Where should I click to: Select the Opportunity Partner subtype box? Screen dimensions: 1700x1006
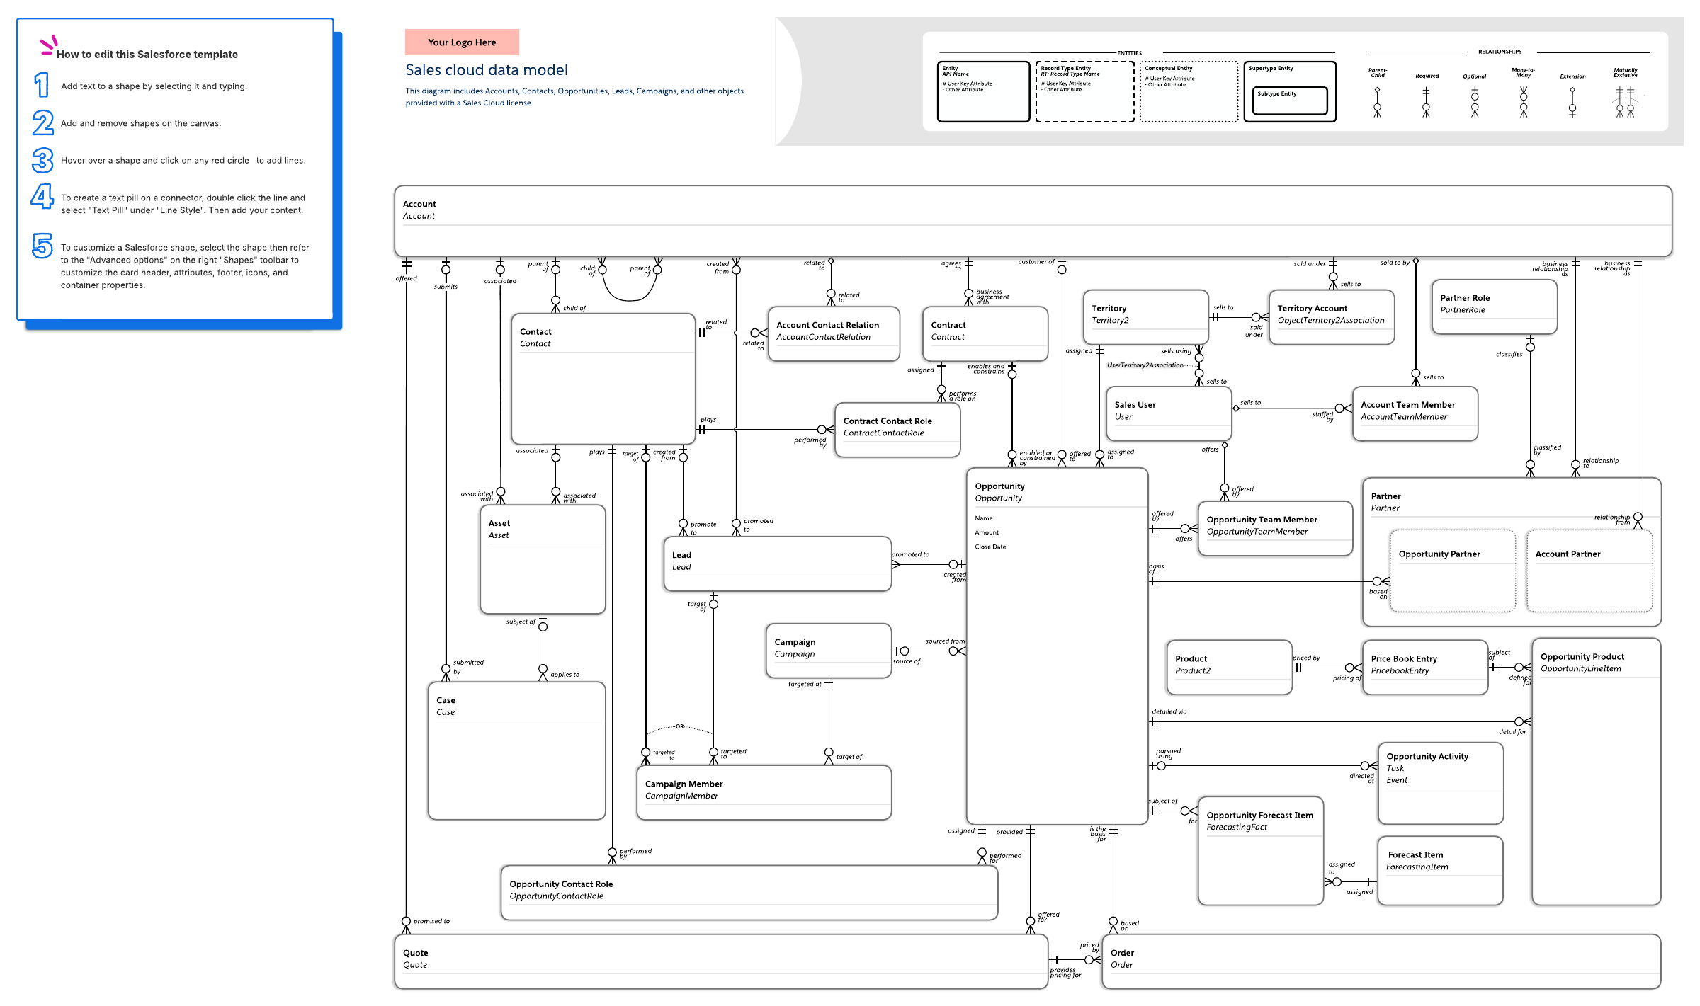[1452, 571]
